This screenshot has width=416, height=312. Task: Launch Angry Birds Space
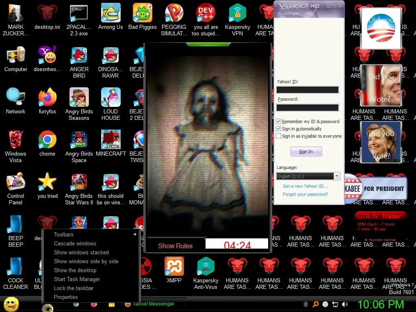[79, 146]
